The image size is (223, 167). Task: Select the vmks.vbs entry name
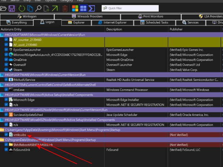point(20,135)
